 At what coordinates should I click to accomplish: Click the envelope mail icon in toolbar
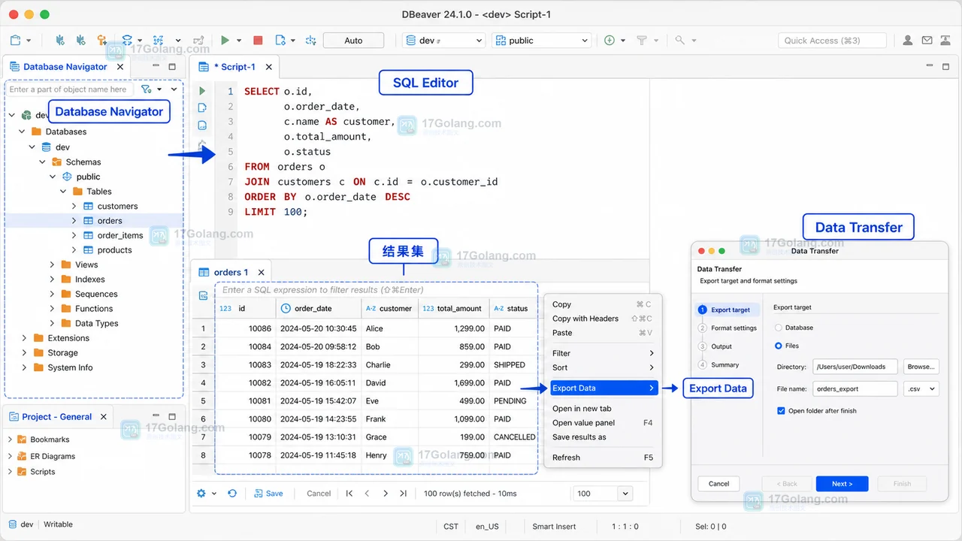tap(927, 41)
